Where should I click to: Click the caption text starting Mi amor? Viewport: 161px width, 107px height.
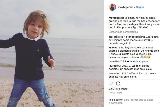coord(134,23)
